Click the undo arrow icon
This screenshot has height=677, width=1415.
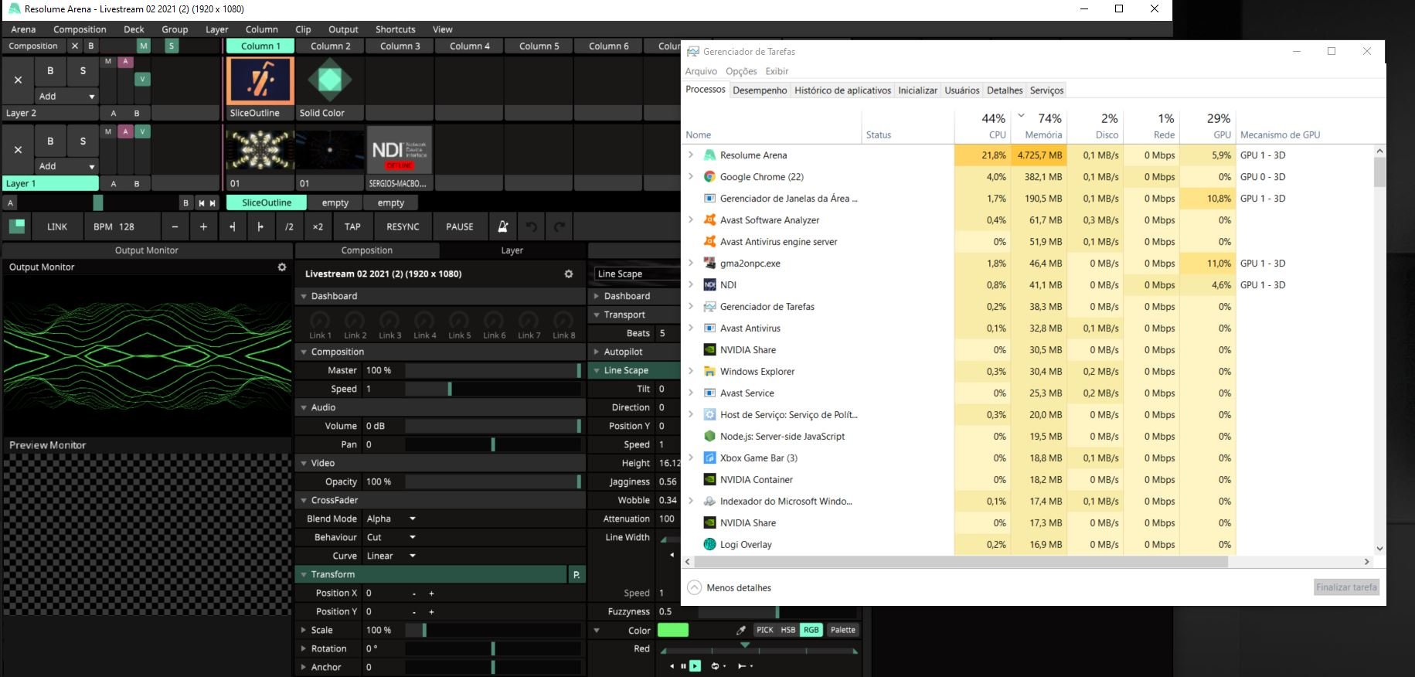click(531, 226)
